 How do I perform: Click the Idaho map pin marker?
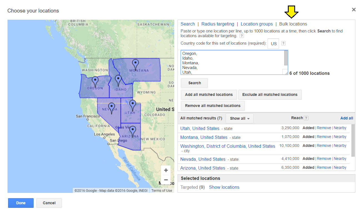click(118, 80)
